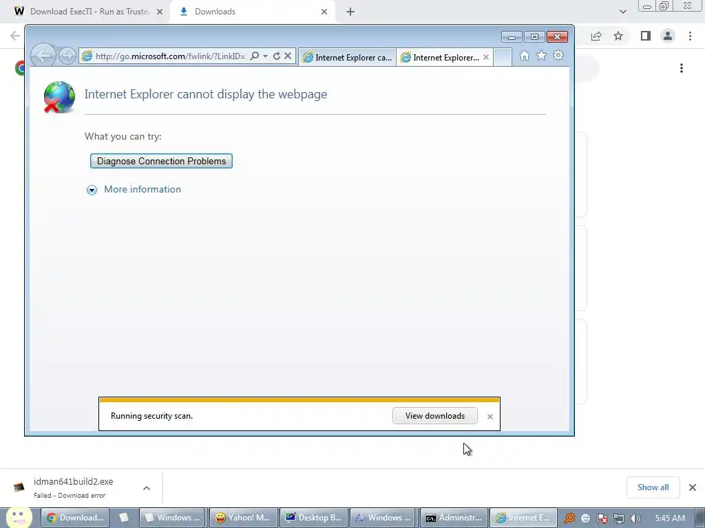The width and height of the screenshot is (705, 528).
Task: Click Diagnose Connection Problems button
Action: click(x=161, y=161)
